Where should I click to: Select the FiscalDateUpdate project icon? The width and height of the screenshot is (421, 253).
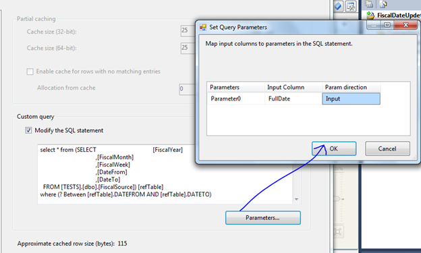370,16
